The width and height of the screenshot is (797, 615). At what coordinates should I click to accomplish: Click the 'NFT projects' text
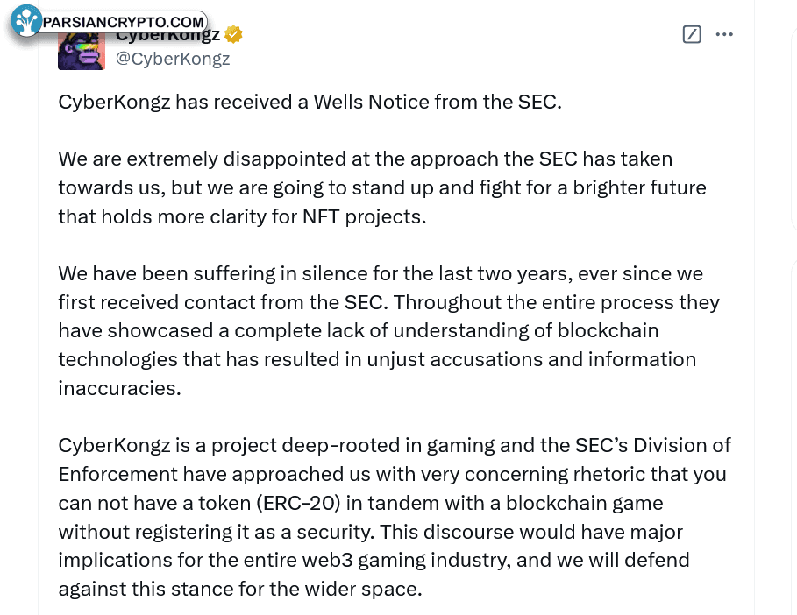coord(364,217)
